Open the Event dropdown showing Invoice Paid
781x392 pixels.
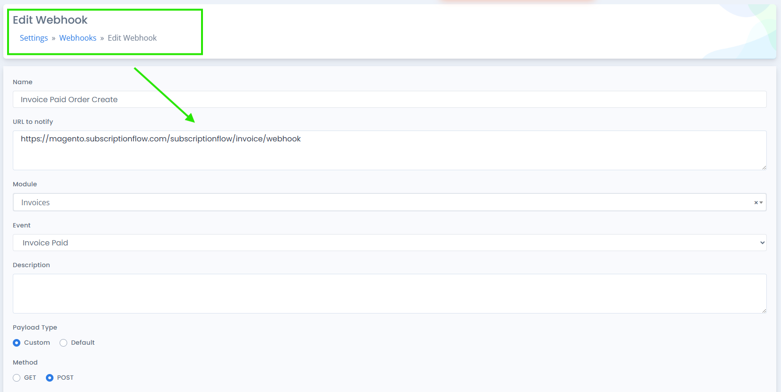pyautogui.click(x=389, y=243)
